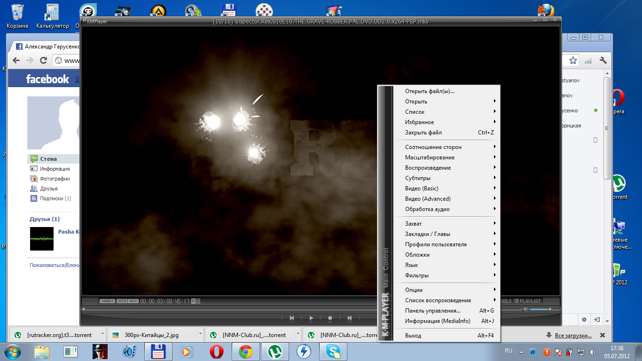This screenshot has width=642, height=361.
Task: Open Windows Explorer from taskbar
Action: (x=42, y=351)
